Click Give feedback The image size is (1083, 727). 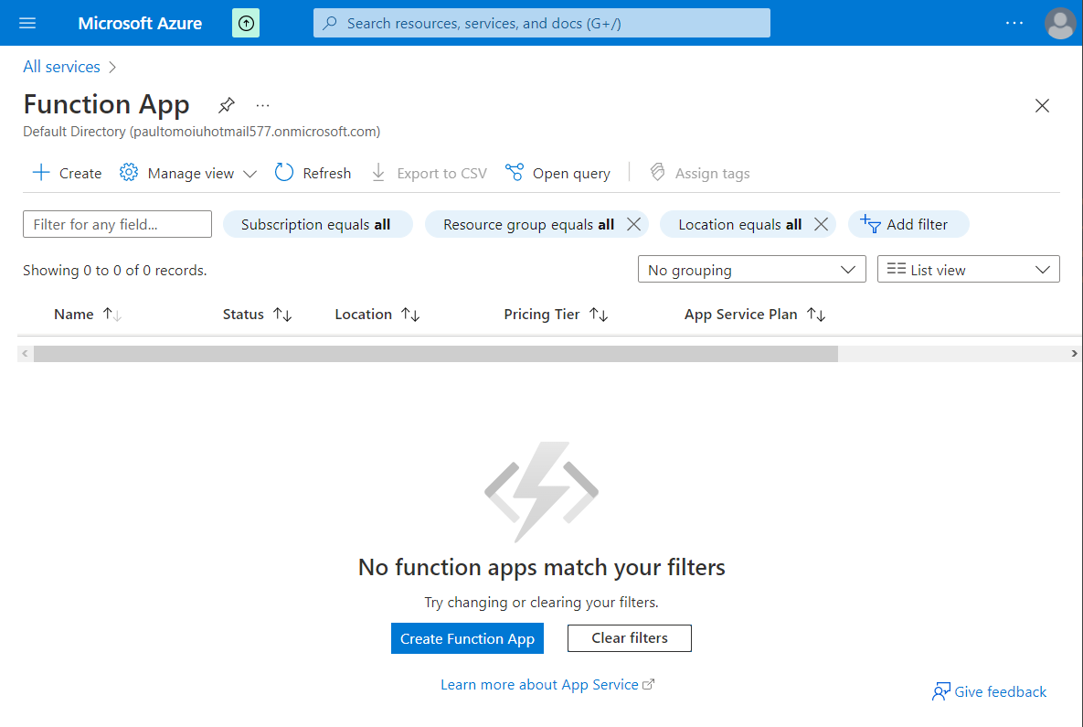coord(989,691)
